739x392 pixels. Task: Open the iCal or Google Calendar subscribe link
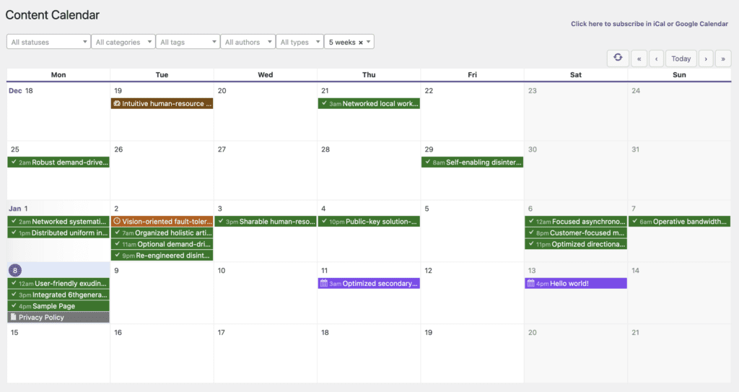click(650, 24)
